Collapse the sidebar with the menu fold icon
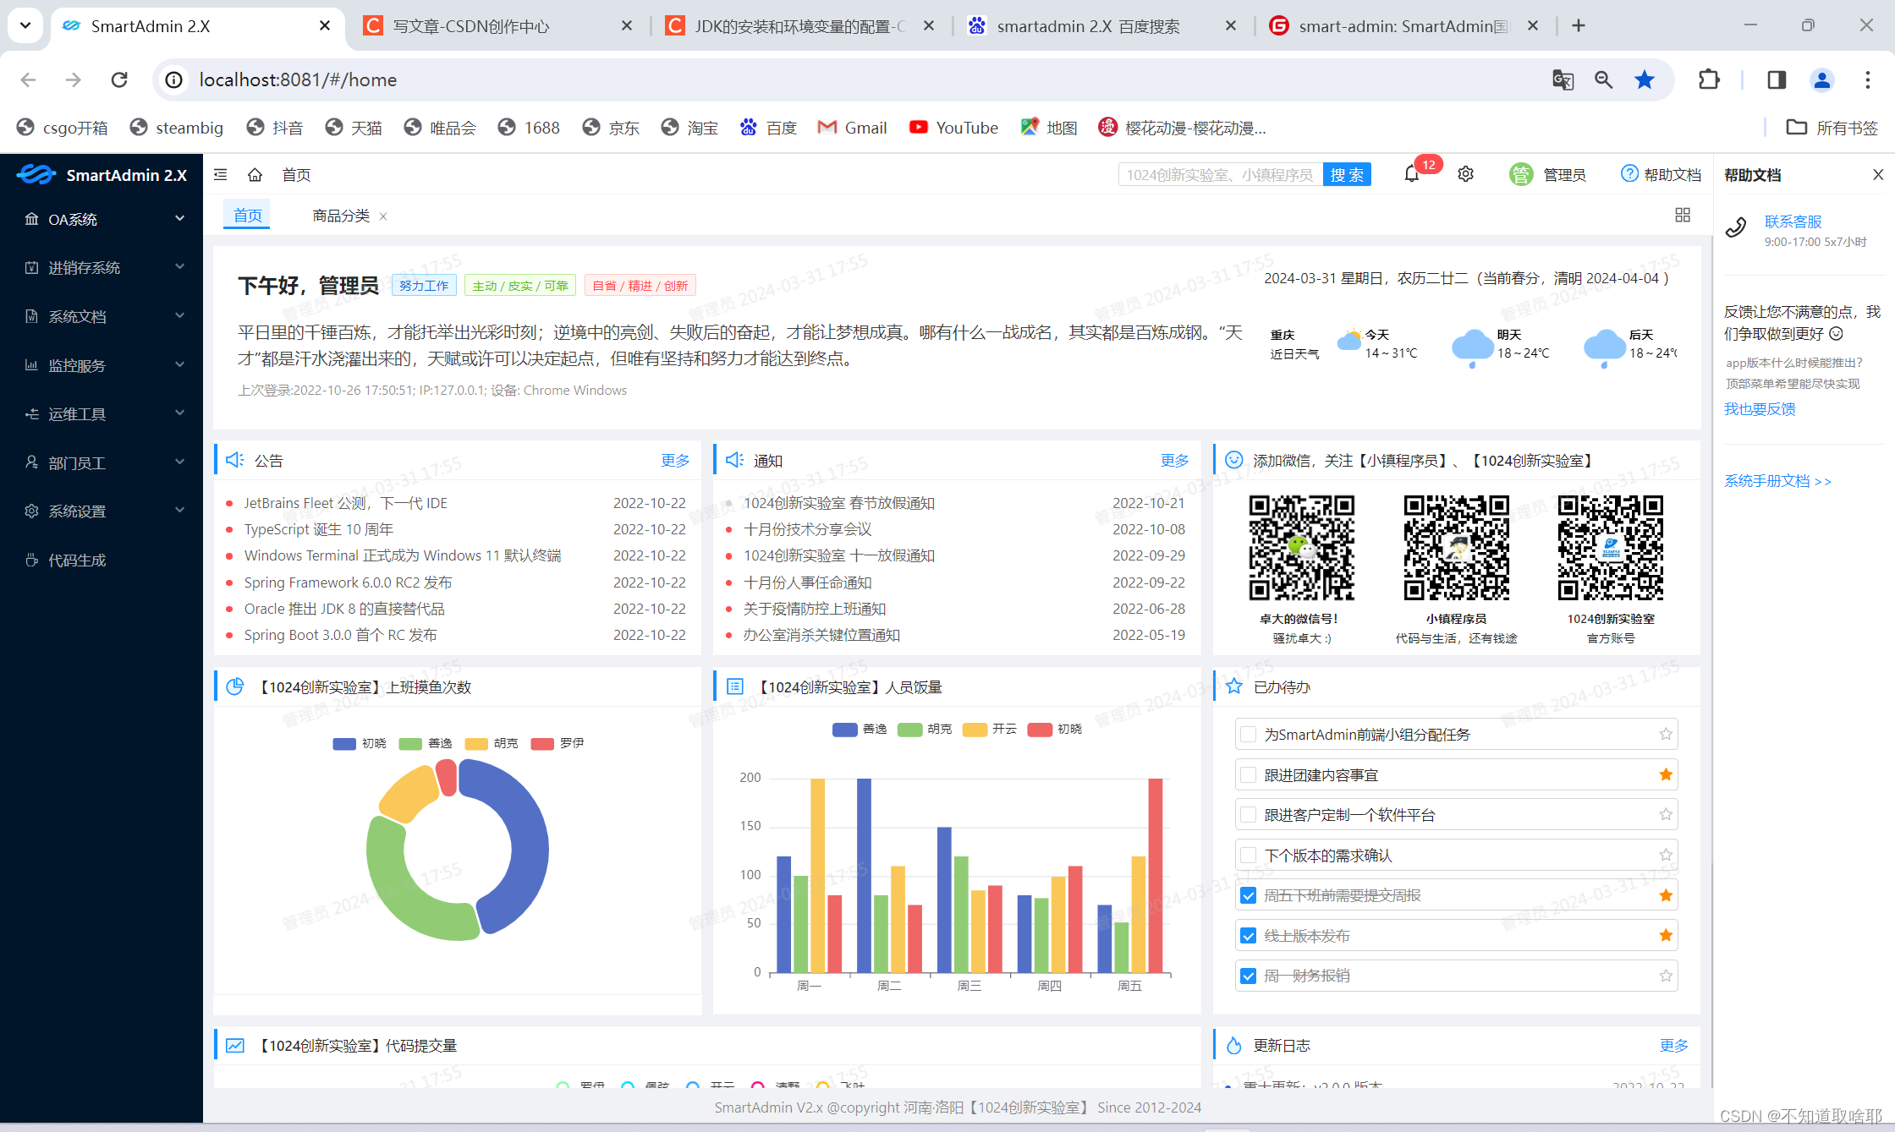Viewport: 1895px width, 1132px height. [x=221, y=175]
